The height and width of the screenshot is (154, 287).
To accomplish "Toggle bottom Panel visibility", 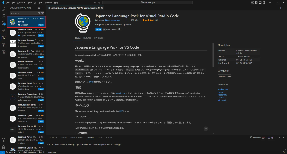I will point(260,3).
